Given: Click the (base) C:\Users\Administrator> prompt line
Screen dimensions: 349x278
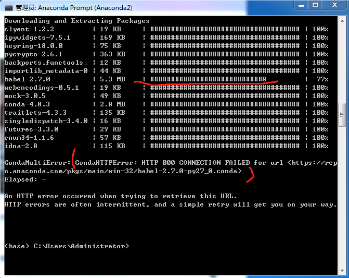Looking at the screenshot, I should (x=67, y=246).
